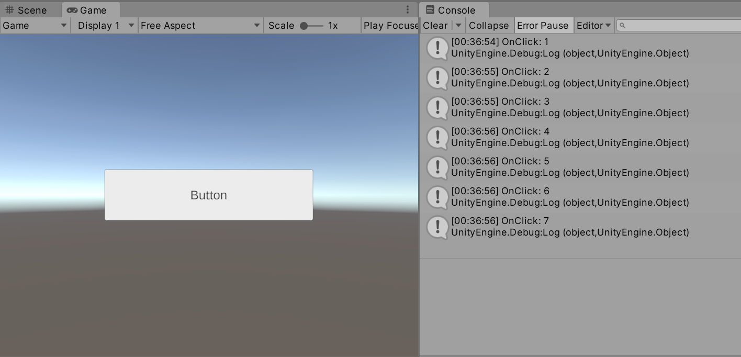
Task: Disable Error Pause in Console
Action: (542, 26)
